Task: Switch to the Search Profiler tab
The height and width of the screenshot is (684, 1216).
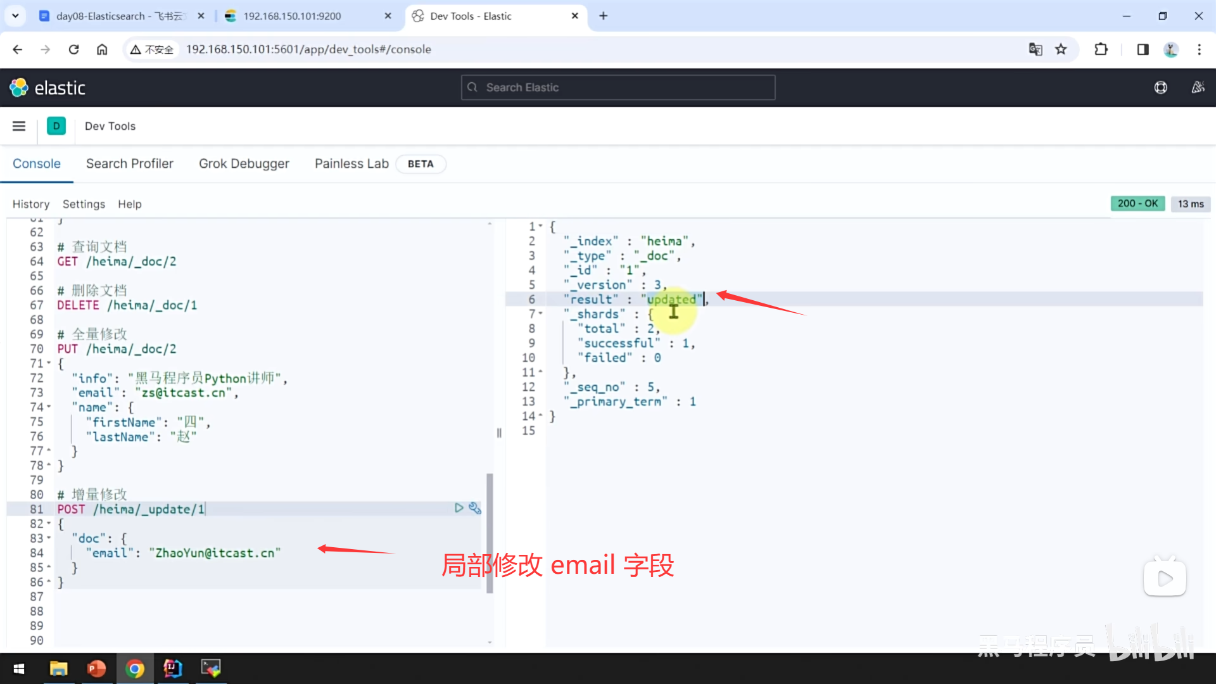Action: (x=129, y=163)
